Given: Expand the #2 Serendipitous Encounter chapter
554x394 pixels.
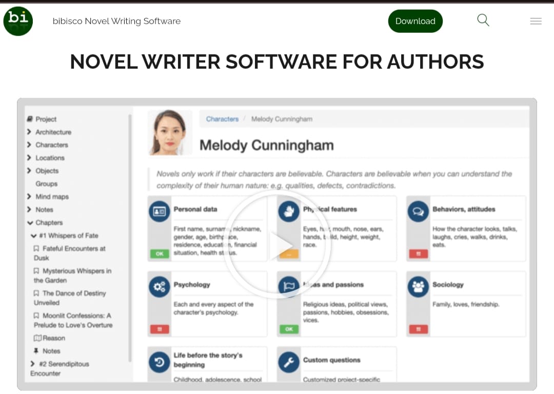Looking at the screenshot, I should point(32,364).
